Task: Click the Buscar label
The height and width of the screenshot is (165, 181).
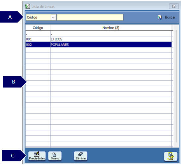Action: pyautogui.click(x=170, y=17)
